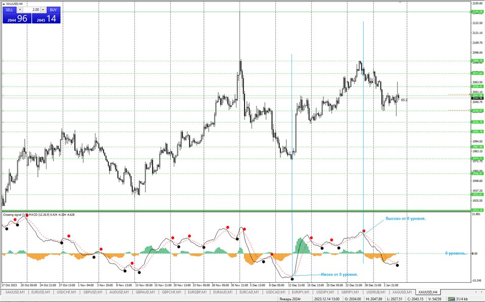The image size is (485, 302).
Task: Click the 2.00 lot volume field
Action: click(31, 10)
